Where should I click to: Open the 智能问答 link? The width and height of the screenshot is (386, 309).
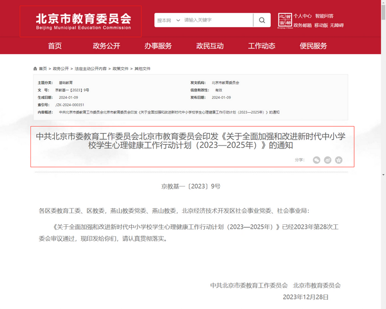coord(324,16)
